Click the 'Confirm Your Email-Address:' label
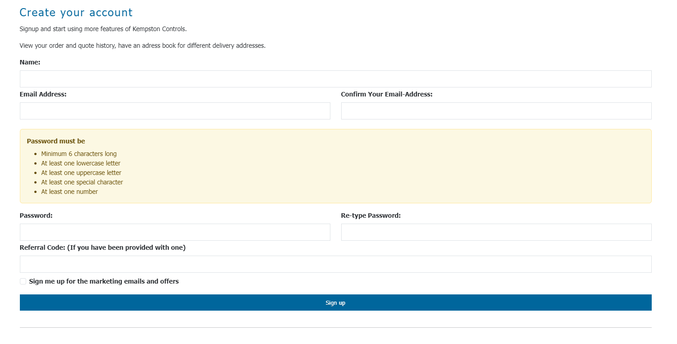 pyautogui.click(x=387, y=94)
